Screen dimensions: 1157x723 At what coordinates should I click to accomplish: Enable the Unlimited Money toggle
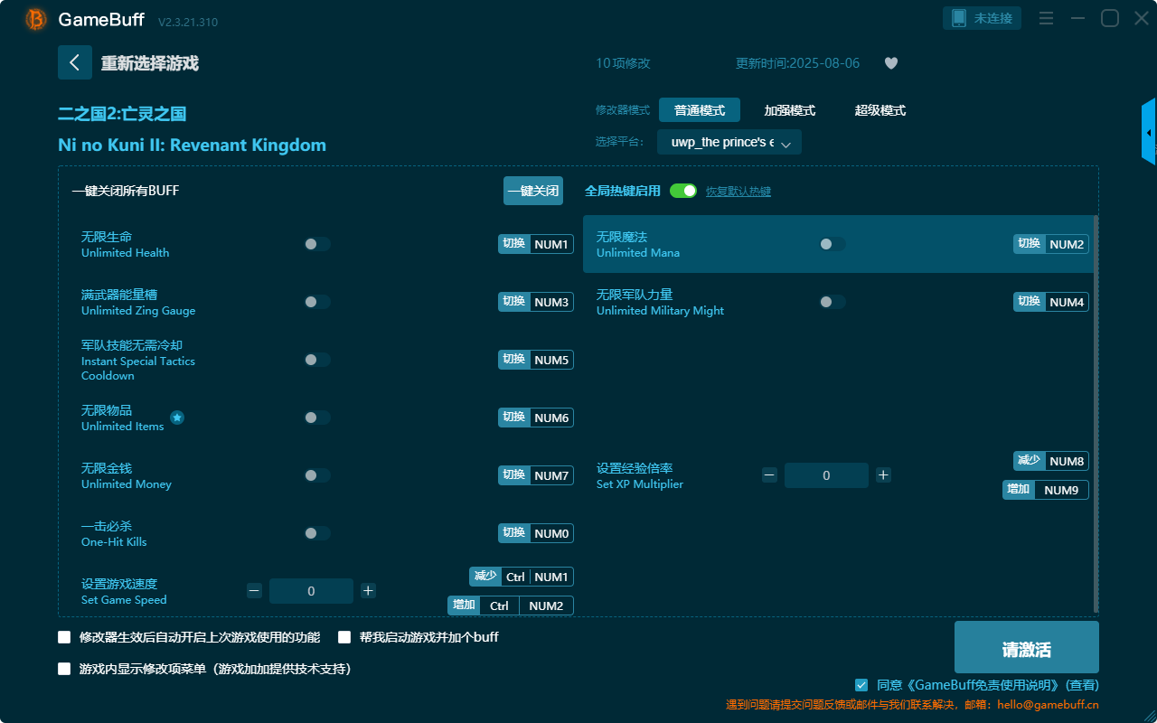coord(316,475)
